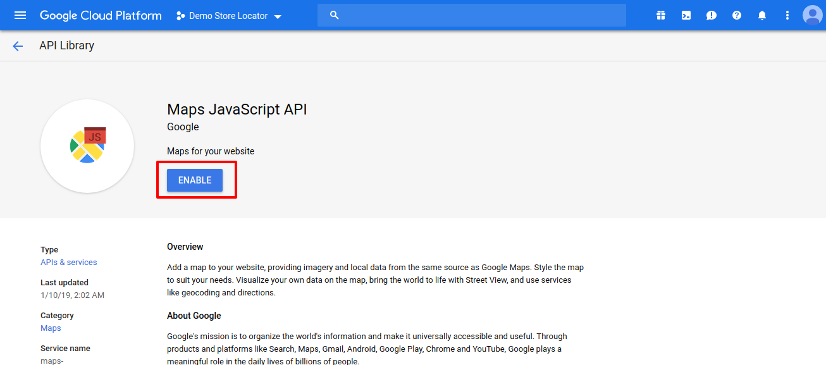The width and height of the screenshot is (826, 365).
Task: Activate the Cloud Shell terminal icon
Action: pos(686,15)
